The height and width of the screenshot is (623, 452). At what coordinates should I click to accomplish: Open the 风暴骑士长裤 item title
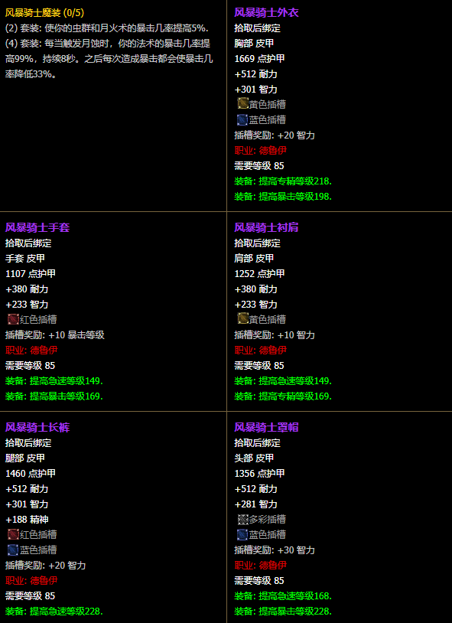pyautogui.click(x=37, y=427)
